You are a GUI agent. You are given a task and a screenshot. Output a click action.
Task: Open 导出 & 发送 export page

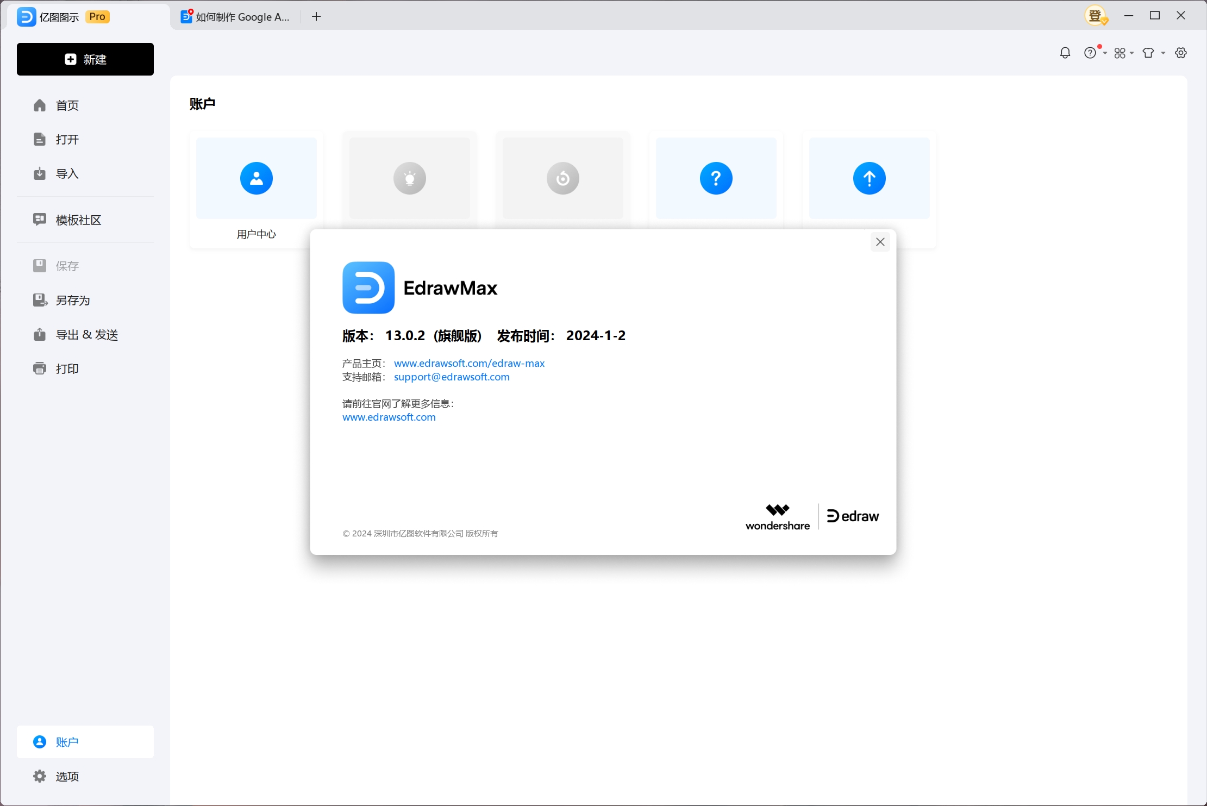tap(85, 335)
